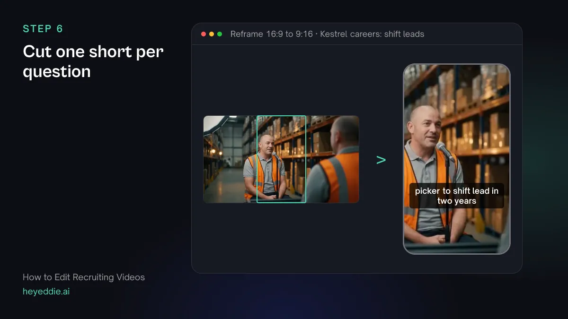Click the caption "picker to shift lead in two years"
Screen dimensions: 568x319
(457, 196)
